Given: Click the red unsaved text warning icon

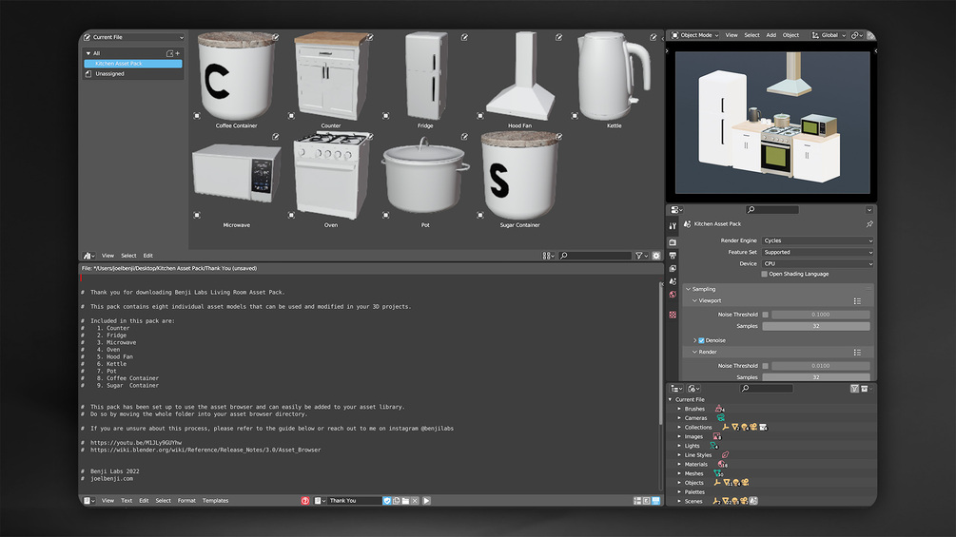Looking at the screenshot, I should (304, 501).
